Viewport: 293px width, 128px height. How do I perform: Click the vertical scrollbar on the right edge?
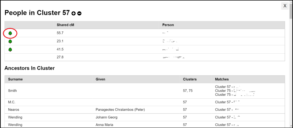point(291,57)
